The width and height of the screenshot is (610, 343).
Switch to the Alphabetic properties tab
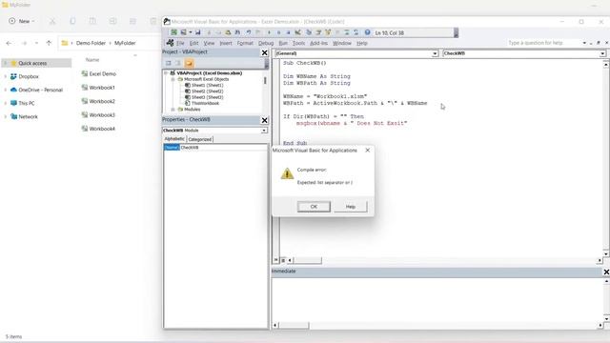[x=174, y=139]
